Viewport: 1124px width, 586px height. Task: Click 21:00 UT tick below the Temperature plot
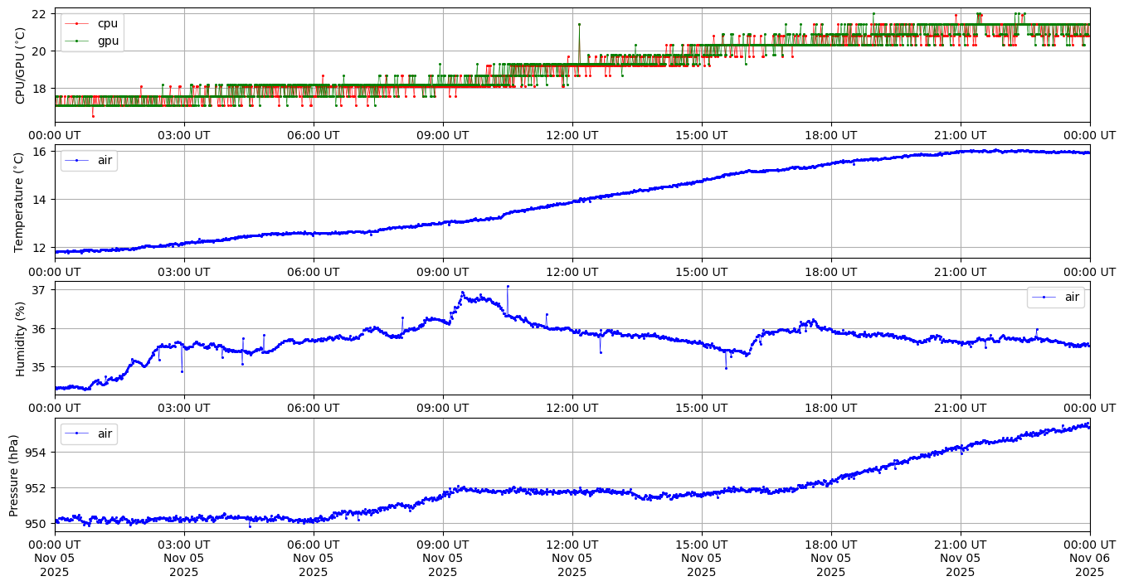pos(960,271)
